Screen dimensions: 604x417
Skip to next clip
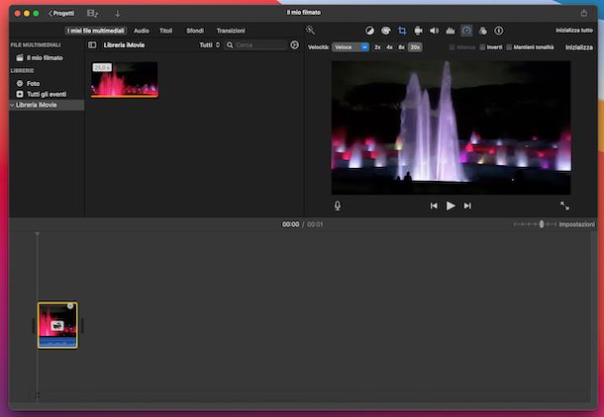[x=467, y=206]
